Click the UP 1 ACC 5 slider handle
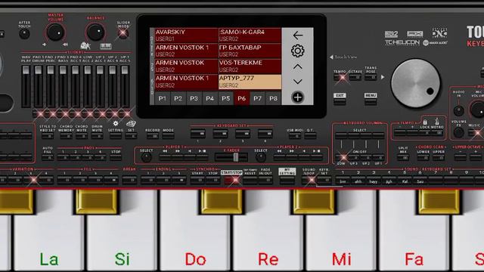This screenshot has width=484, height=272. (x=125, y=70)
